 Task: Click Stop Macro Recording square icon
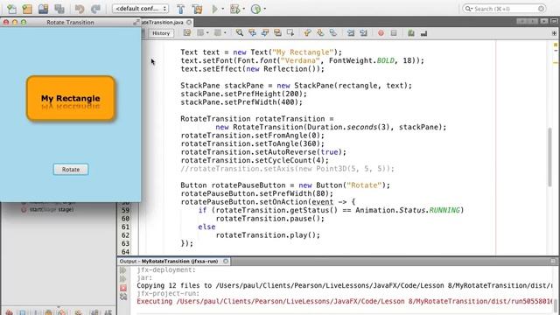coord(394,33)
